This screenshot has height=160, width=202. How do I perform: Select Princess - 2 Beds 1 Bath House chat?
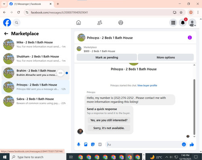[x=36, y=87]
